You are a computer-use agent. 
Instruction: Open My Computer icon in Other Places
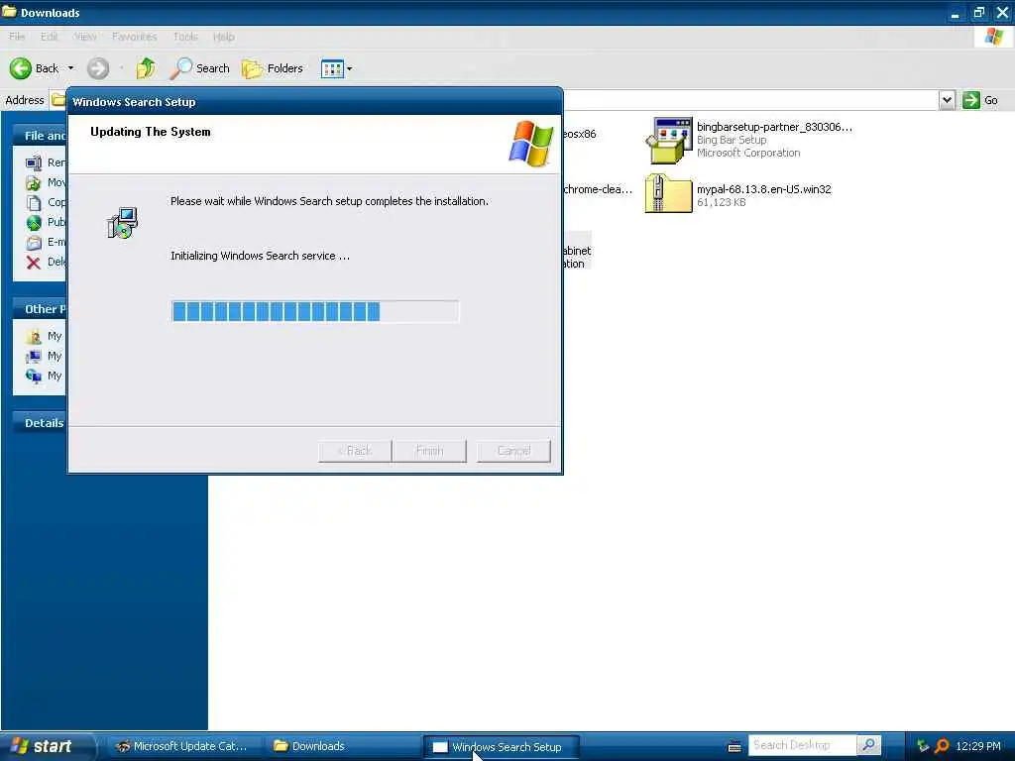click(34, 356)
